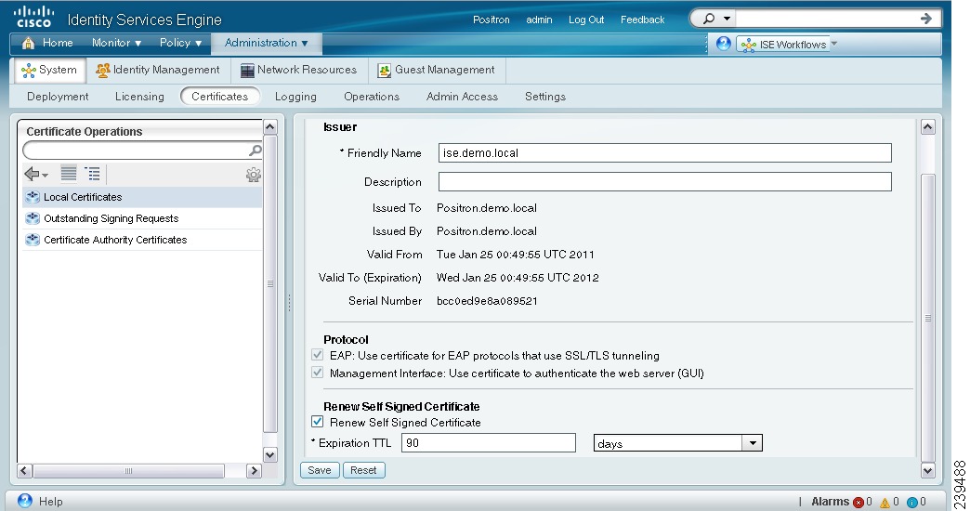Viewport: 970px width, 511px height.
Task: Switch to tree view icon
Action: click(92, 174)
